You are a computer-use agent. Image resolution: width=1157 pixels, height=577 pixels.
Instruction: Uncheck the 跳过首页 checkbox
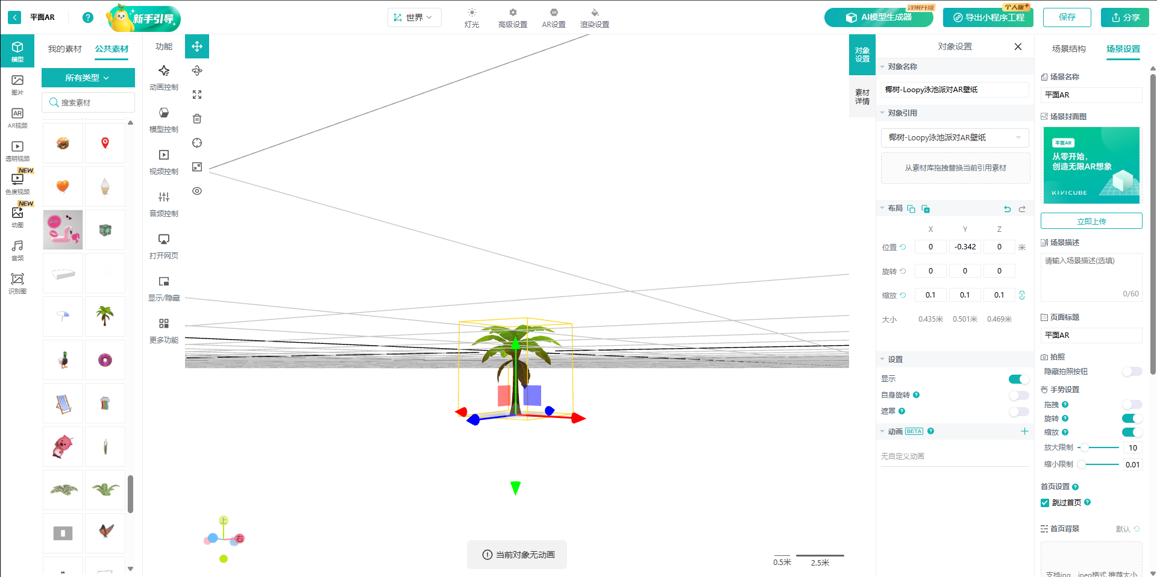[1045, 503]
